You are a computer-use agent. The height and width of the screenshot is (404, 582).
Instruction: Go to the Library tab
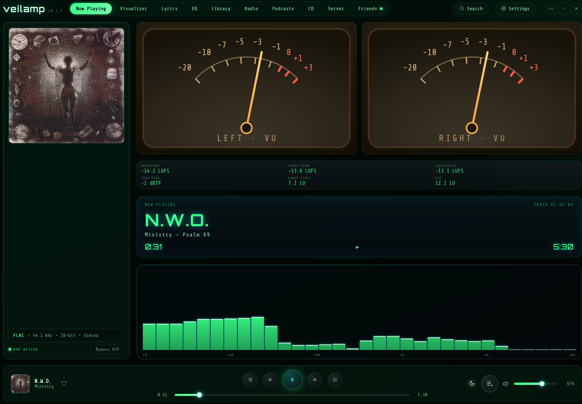click(x=221, y=9)
